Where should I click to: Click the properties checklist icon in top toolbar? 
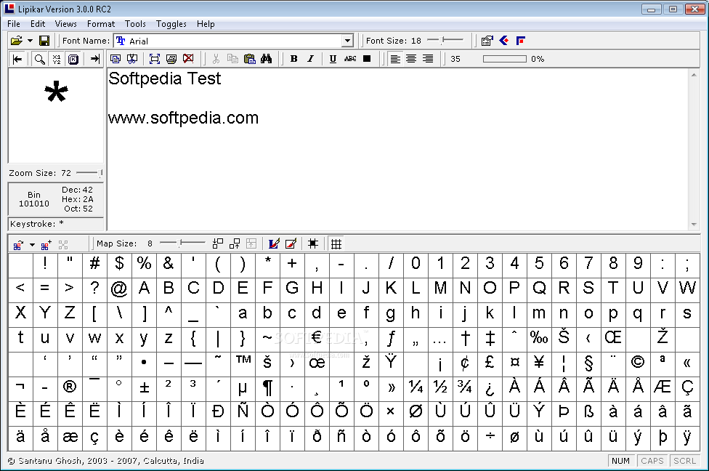click(x=487, y=41)
